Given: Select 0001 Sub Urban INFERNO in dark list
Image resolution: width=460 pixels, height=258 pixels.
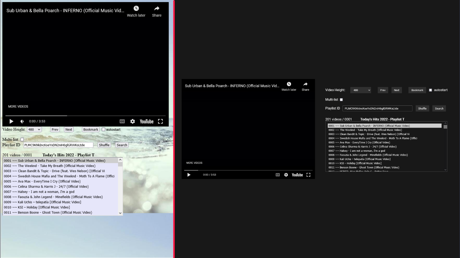Looking at the screenshot, I should point(385,126).
